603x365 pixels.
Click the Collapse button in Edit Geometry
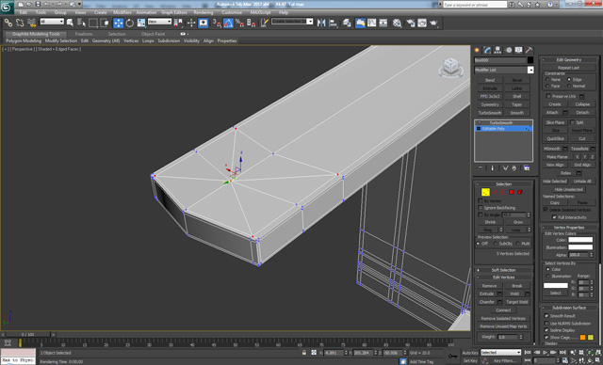pyautogui.click(x=582, y=104)
